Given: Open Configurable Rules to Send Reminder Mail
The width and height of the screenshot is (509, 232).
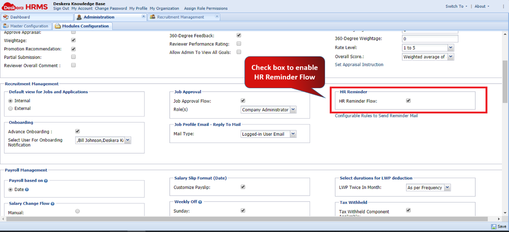Looking at the screenshot, I should pos(376,115).
